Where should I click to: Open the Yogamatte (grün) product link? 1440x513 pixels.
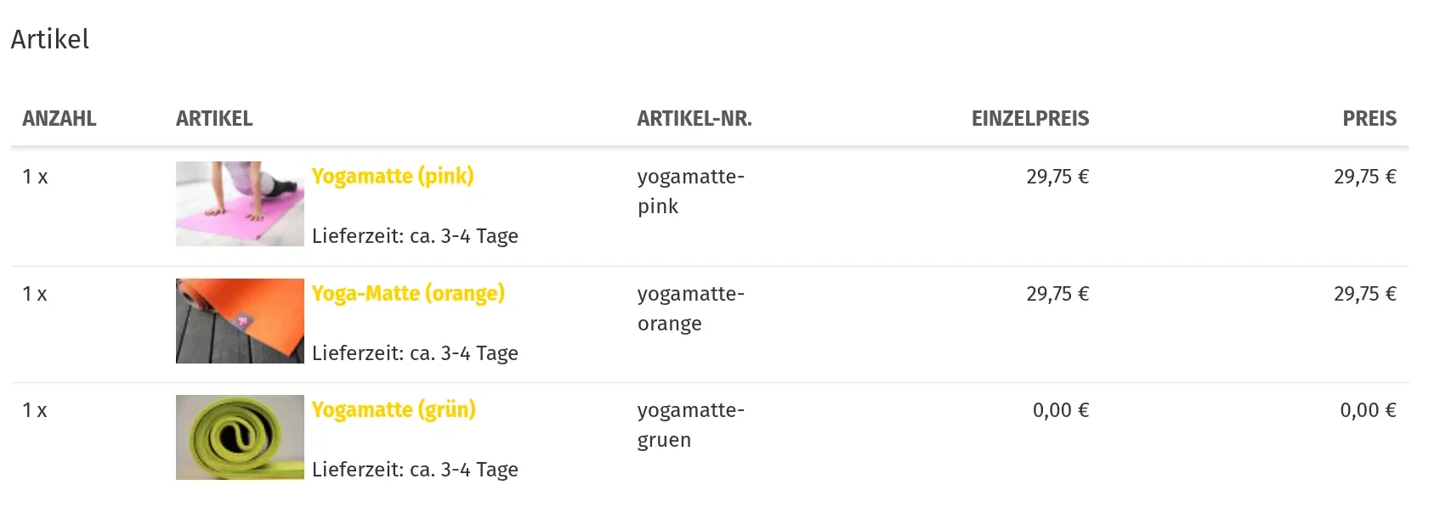[394, 409]
